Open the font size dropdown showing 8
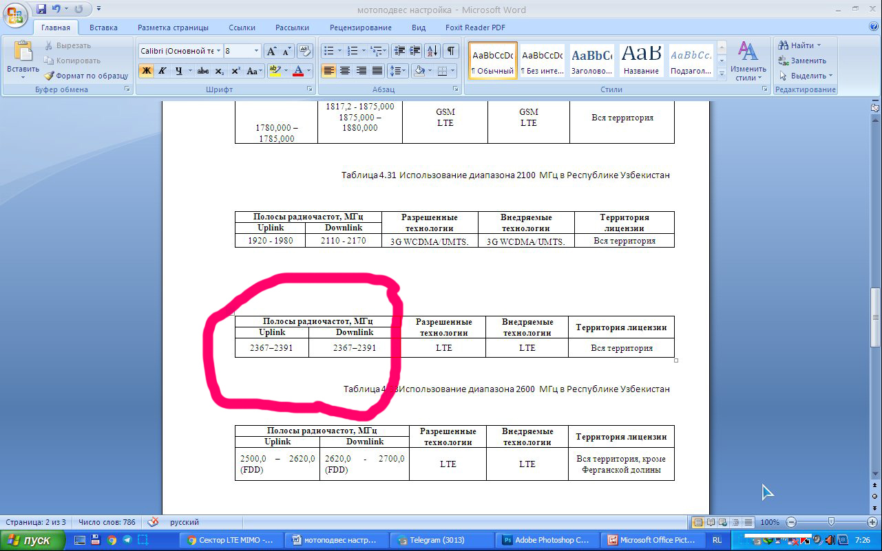 pyautogui.click(x=257, y=51)
